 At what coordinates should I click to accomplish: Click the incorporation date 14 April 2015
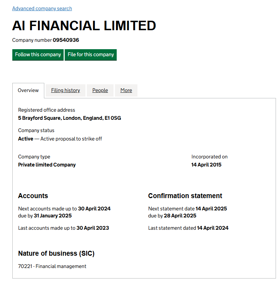click(206, 165)
